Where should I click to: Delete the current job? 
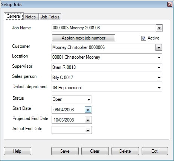[125, 151]
